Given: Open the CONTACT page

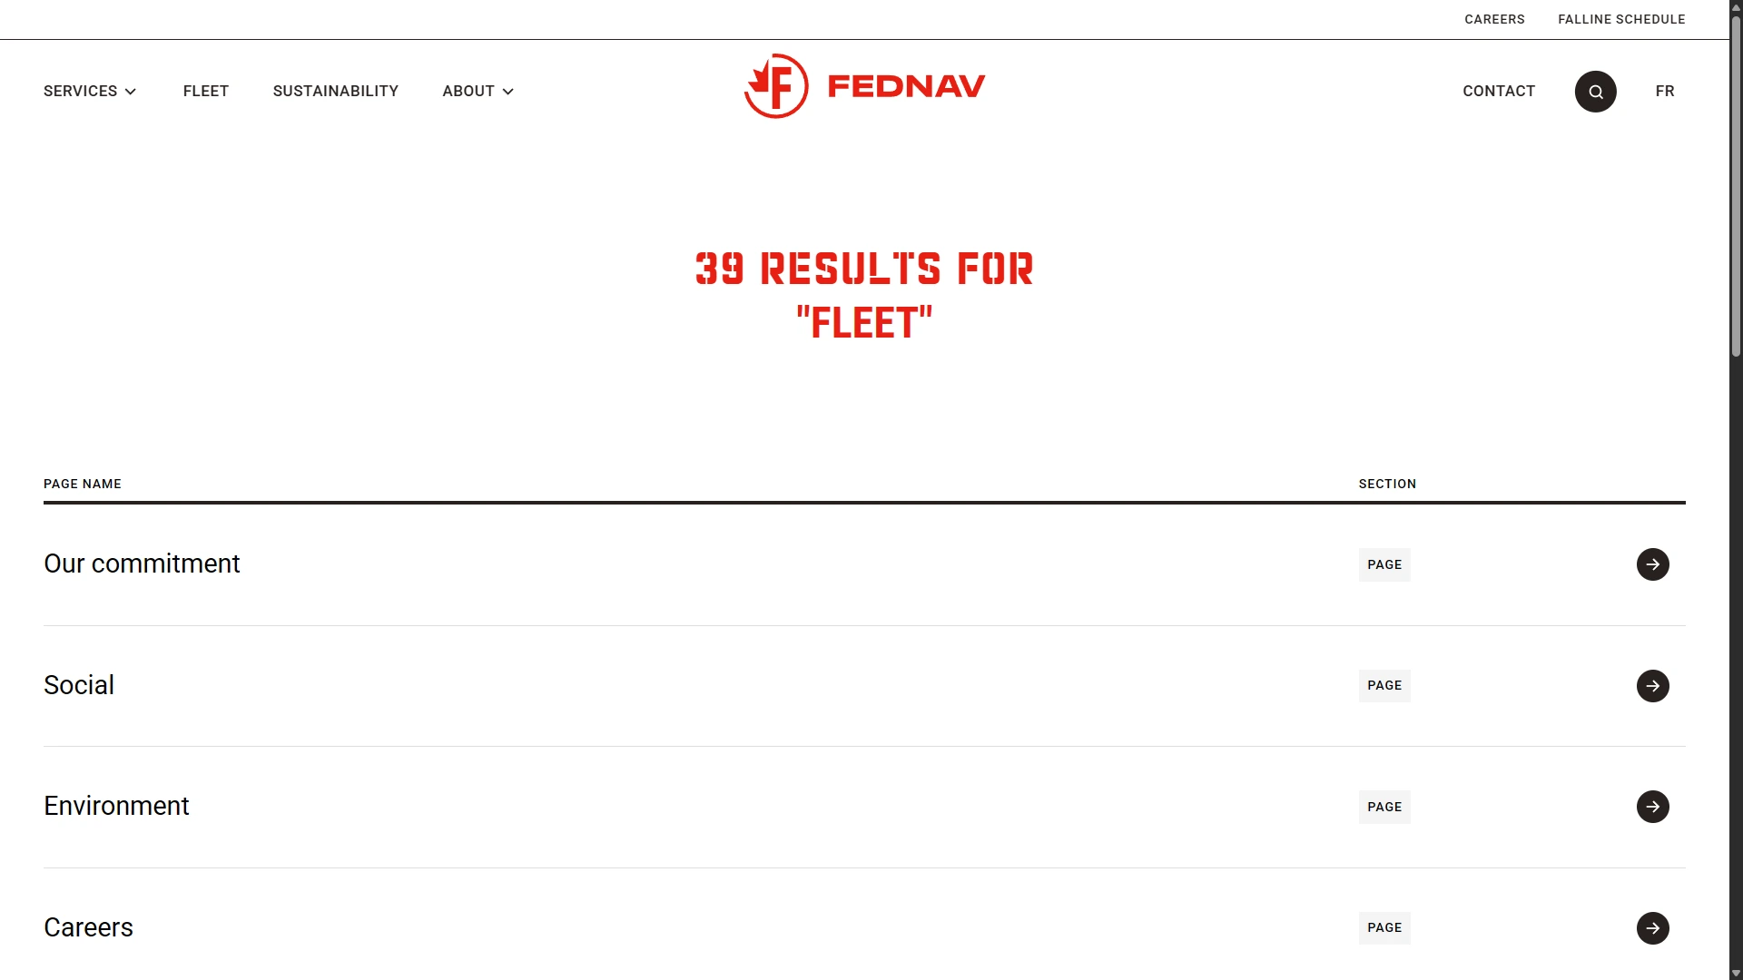Looking at the screenshot, I should [x=1499, y=91].
